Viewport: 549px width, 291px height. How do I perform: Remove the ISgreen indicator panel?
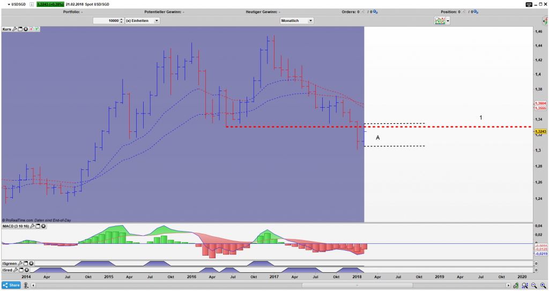pyautogui.click(x=31, y=263)
